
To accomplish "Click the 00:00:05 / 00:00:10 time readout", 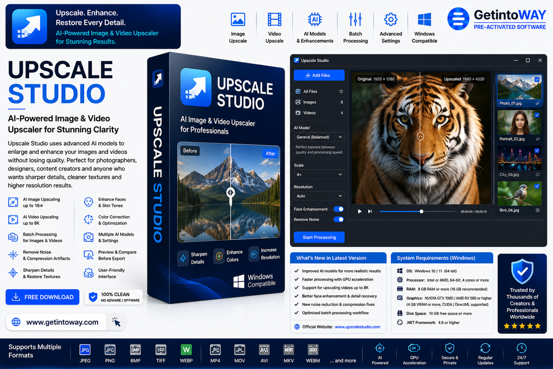I will [x=474, y=212].
